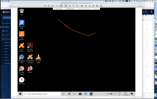Image resolution: width=157 pixels, height=99 pixels.
Task: Expand hidden system tray icons chevron
Action: click(x=106, y=94)
